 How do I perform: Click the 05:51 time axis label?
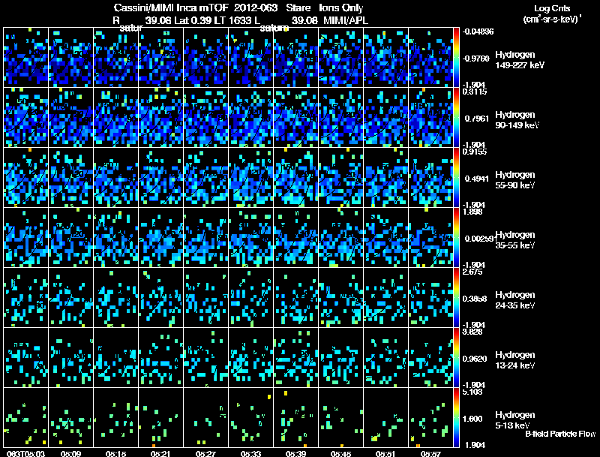[385, 453]
